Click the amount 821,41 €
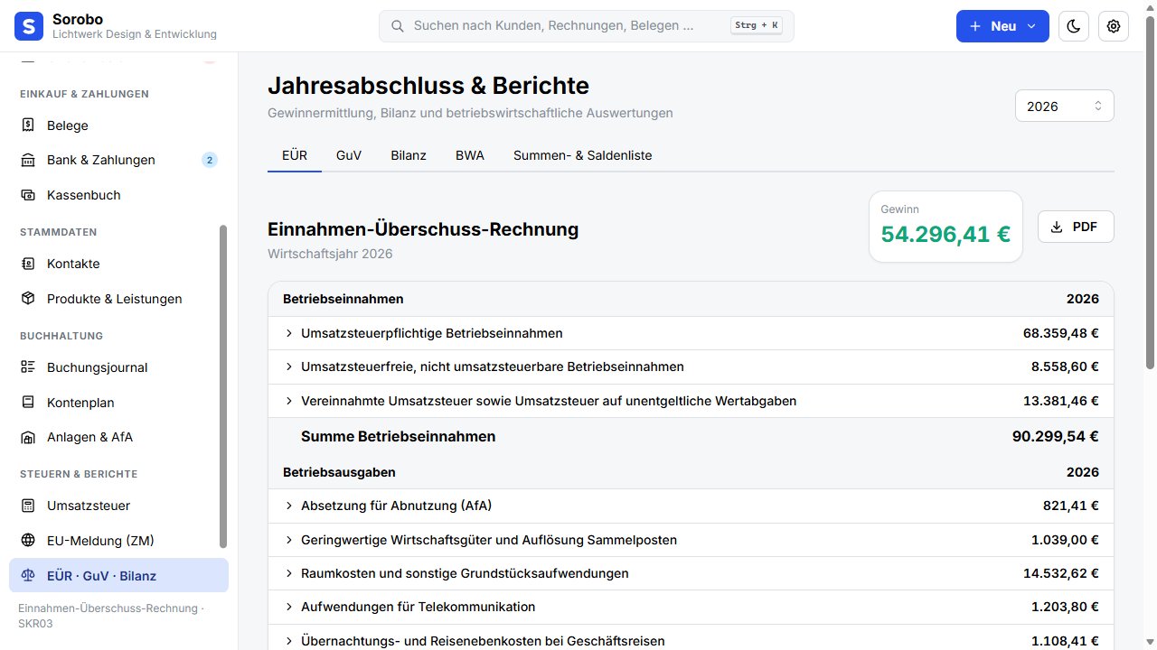The width and height of the screenshot is (1157, 650). [x=1071, y=506]
